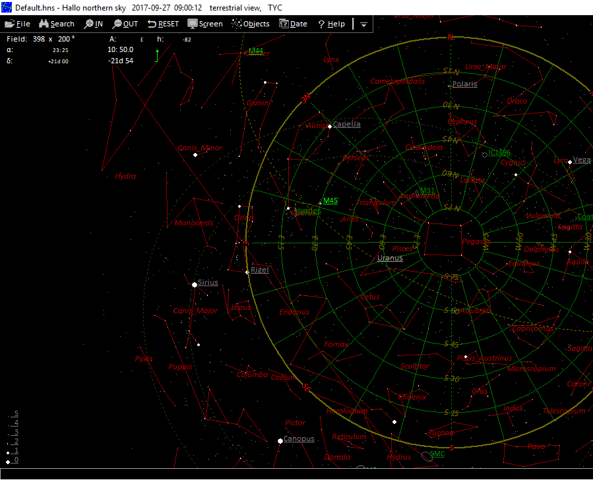The image size is (593, 480).
Task: Click the Capella star dot
Action: (x=330, y=127)
